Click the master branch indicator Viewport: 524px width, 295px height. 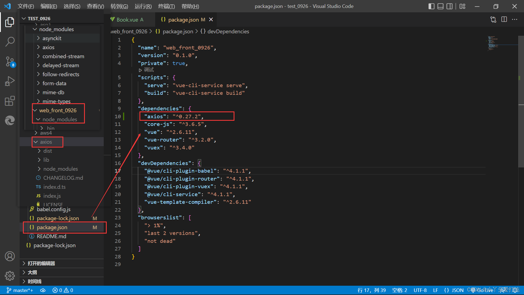tap(19, 290)
